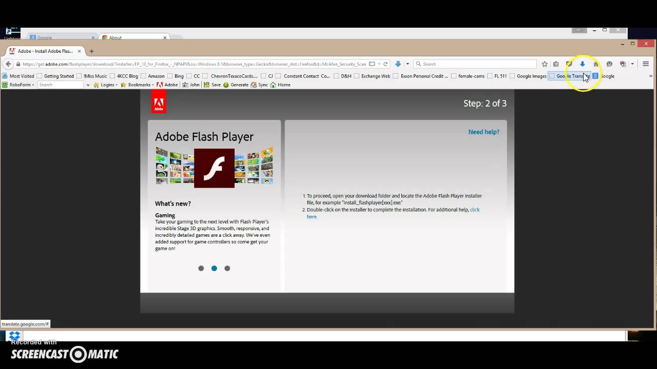Image resolution: width=657 pixels, height=369 pixels.
Task: Focus the Firefox Search box
Action: tap(475, 64)
